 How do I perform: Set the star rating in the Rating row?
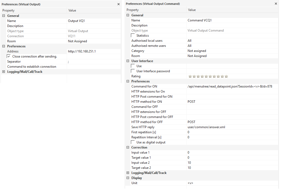tap(208, 77)
